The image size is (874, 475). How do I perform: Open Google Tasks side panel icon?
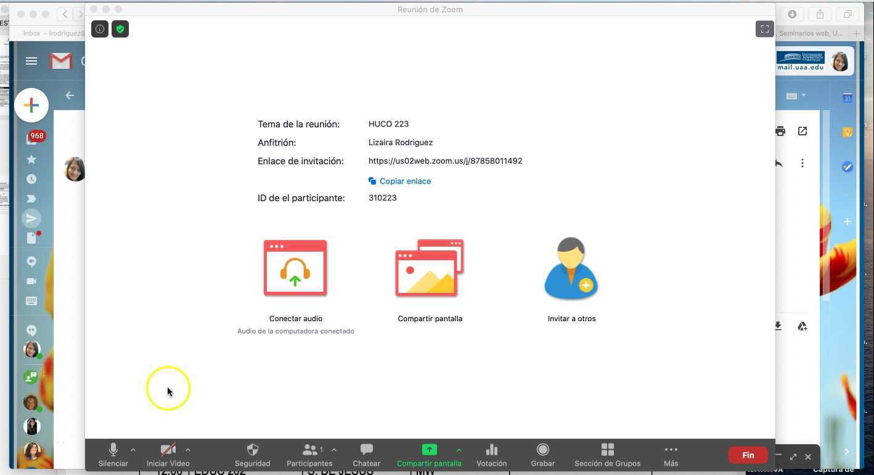click(847, 167)
